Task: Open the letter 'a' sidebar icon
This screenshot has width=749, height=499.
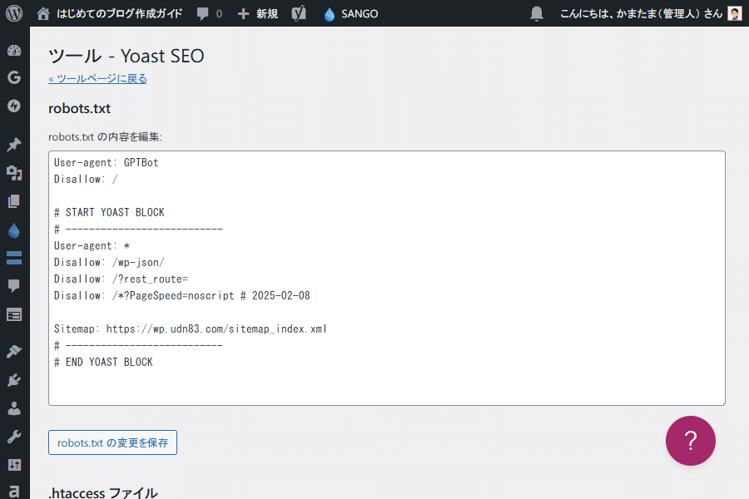Action: (14, 491)
